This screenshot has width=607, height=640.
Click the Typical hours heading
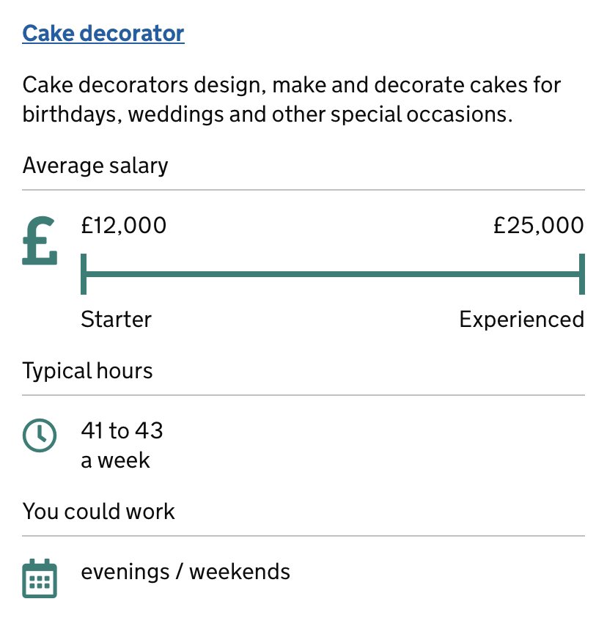click(88, 371)
